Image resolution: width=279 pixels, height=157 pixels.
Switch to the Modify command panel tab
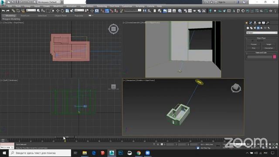[x=251, y=23]
